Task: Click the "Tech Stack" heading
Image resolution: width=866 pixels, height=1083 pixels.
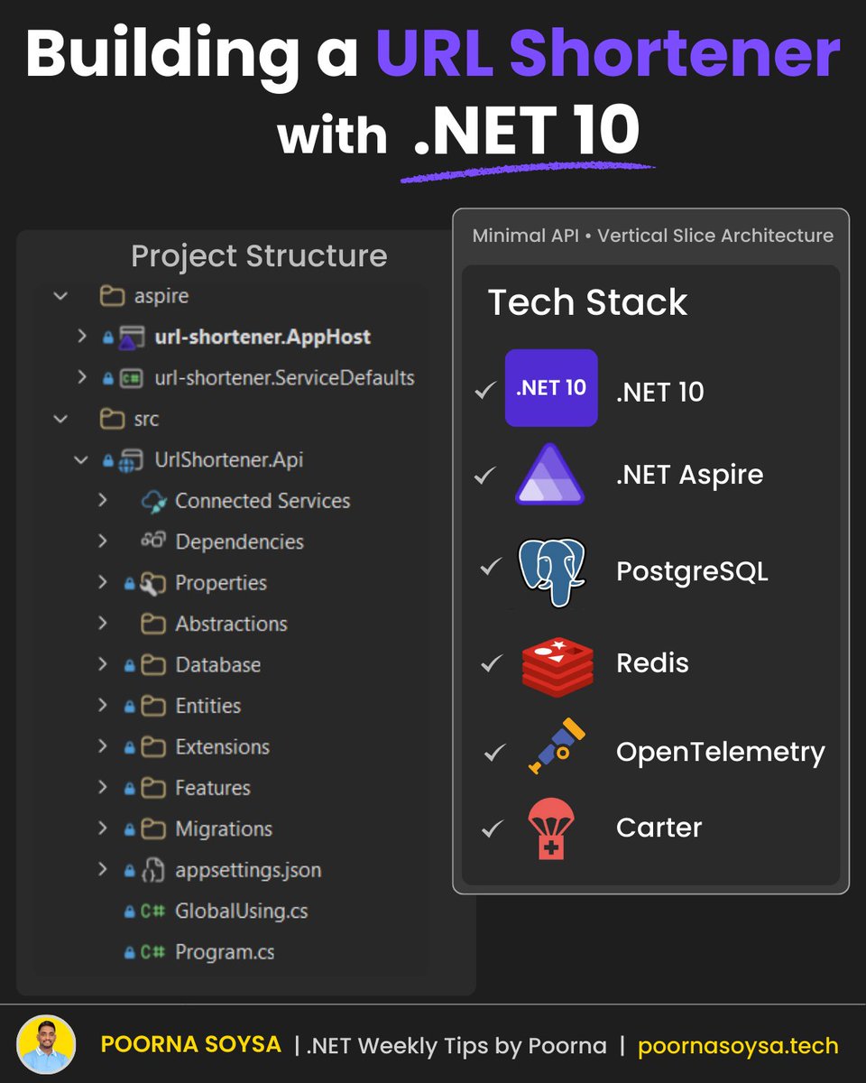Action: click(x=587, y=302)
